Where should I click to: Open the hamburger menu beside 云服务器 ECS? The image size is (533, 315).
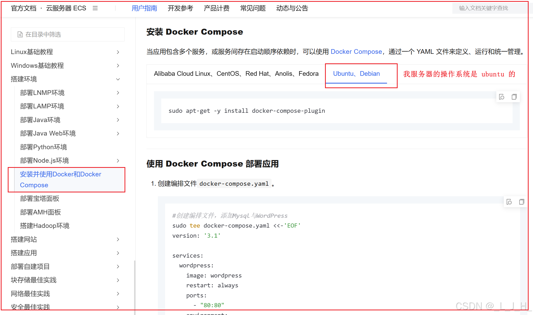[x=95, y=8]
